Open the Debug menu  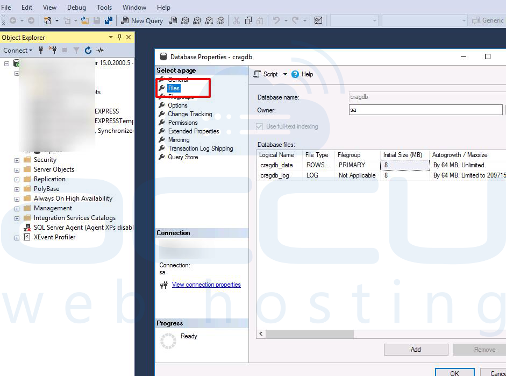click(76, 7)
